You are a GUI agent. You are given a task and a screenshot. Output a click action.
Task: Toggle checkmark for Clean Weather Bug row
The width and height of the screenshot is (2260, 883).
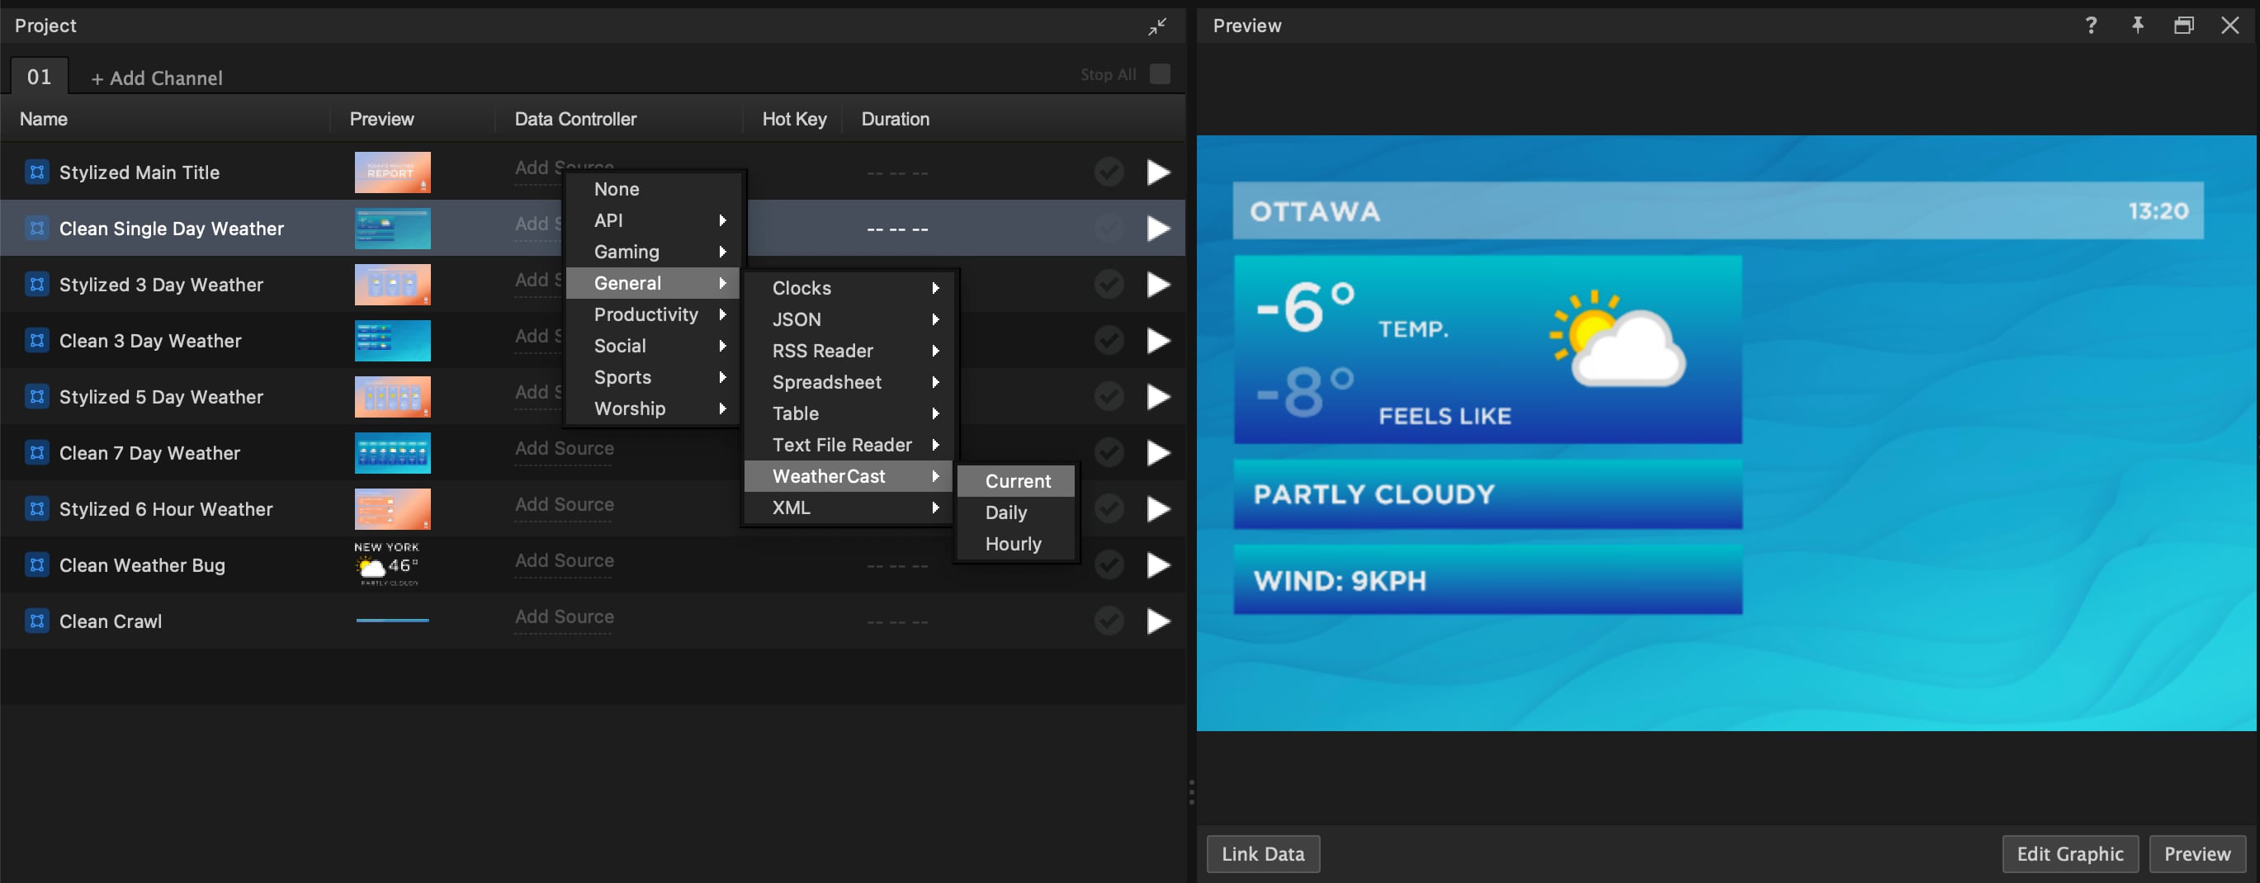(1109, 564)
